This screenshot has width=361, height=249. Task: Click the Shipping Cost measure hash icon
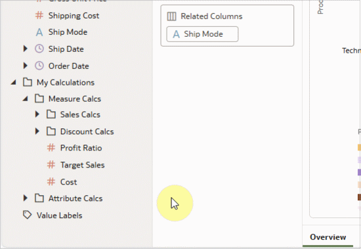tap(39, 16)
